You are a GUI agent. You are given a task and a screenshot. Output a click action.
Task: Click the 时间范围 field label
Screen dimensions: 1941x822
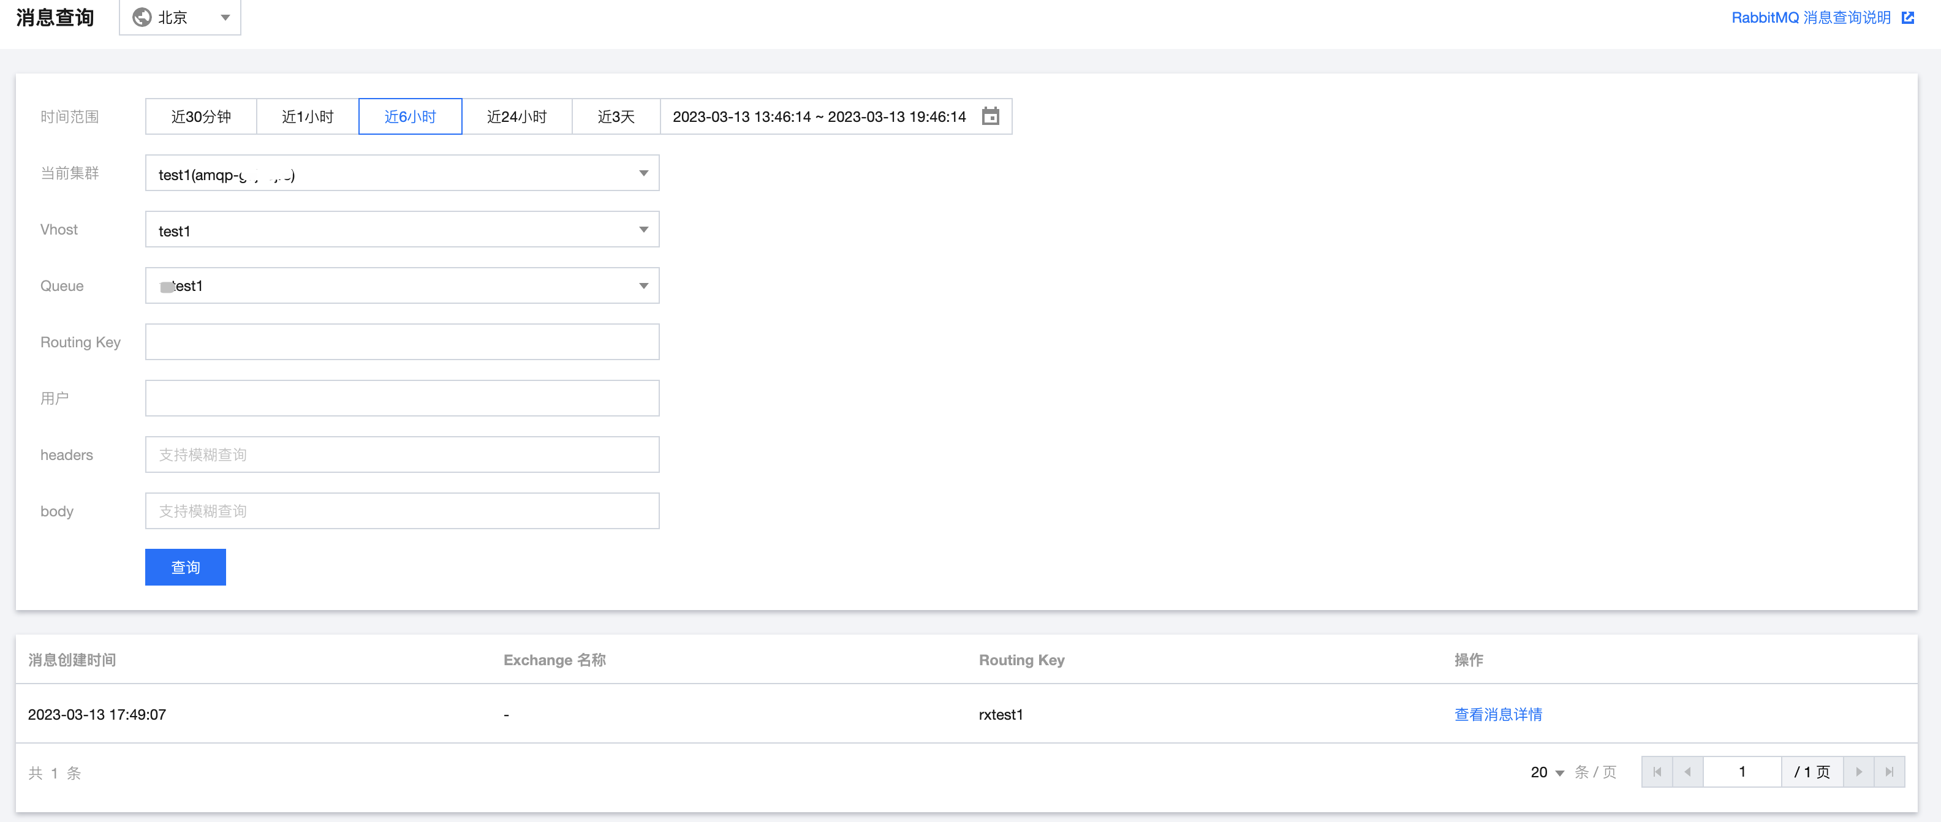tap(69, 117)
